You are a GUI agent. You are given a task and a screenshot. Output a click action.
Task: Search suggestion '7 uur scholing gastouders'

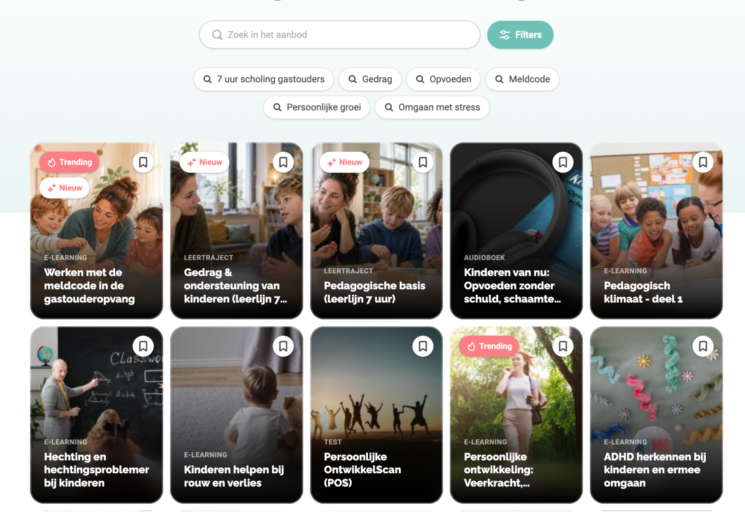[264, 79]
